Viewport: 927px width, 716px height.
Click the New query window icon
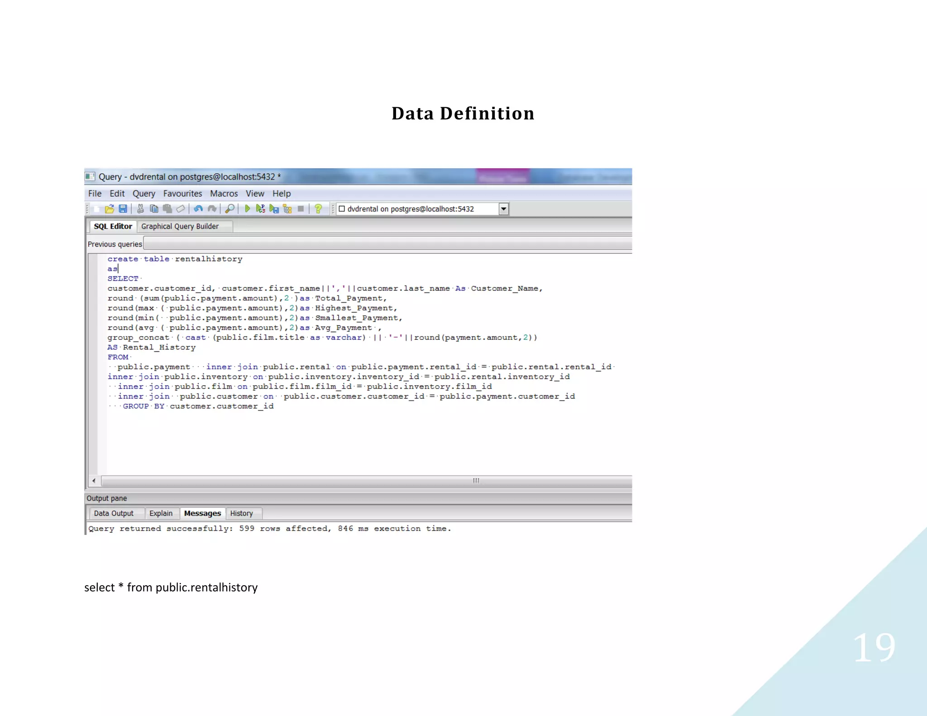(x=96, y=209)
